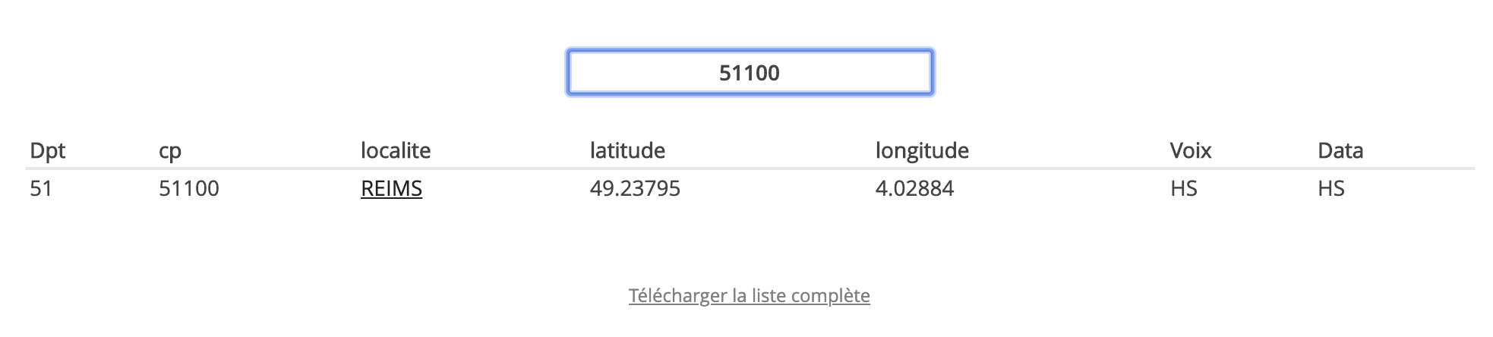Screen dimensions: 1493x337
Task: Select the latitude value 49.23795
Action: [635, 188]
